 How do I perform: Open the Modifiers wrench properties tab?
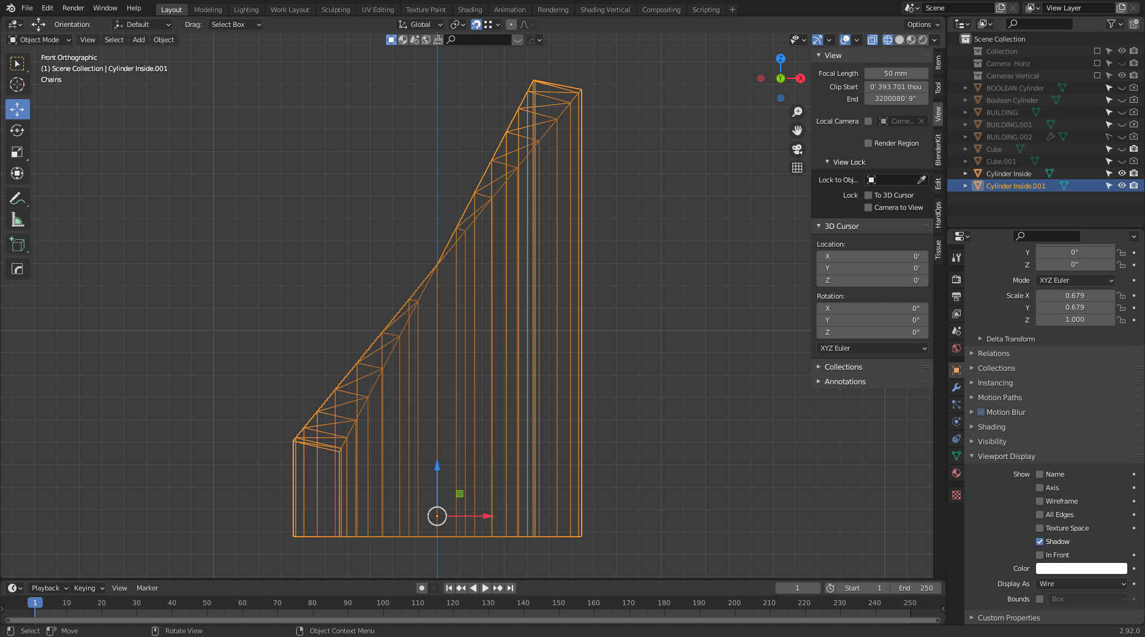coord(956,387)
